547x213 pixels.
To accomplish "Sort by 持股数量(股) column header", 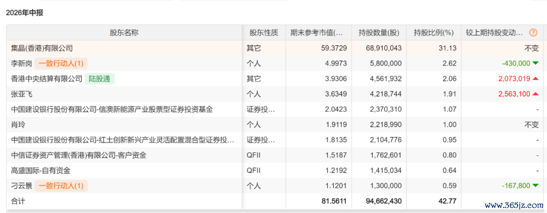I will pyautogui.click(x=379, y=33).
